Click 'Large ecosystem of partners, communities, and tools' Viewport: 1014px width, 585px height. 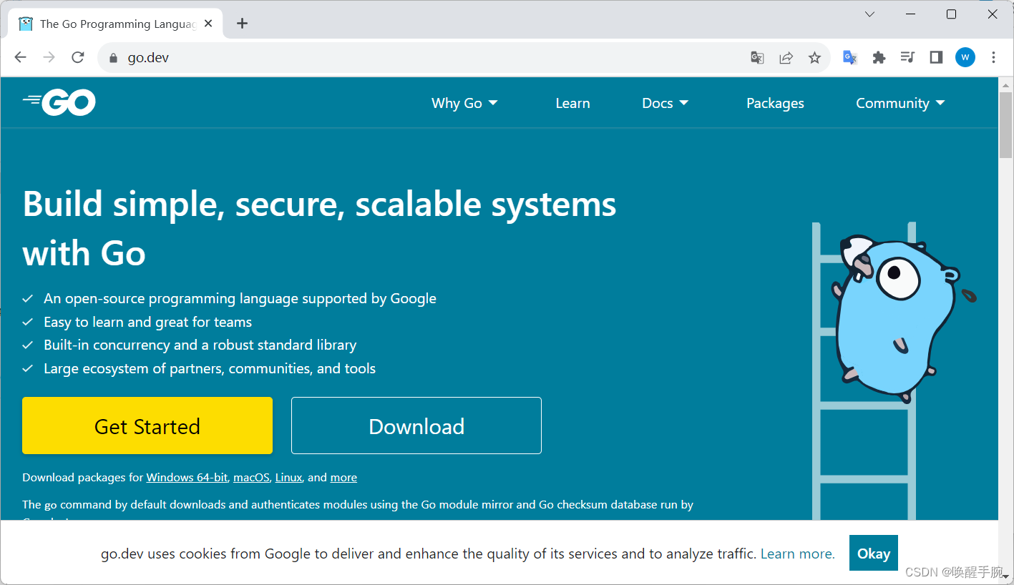coord(210,368)
